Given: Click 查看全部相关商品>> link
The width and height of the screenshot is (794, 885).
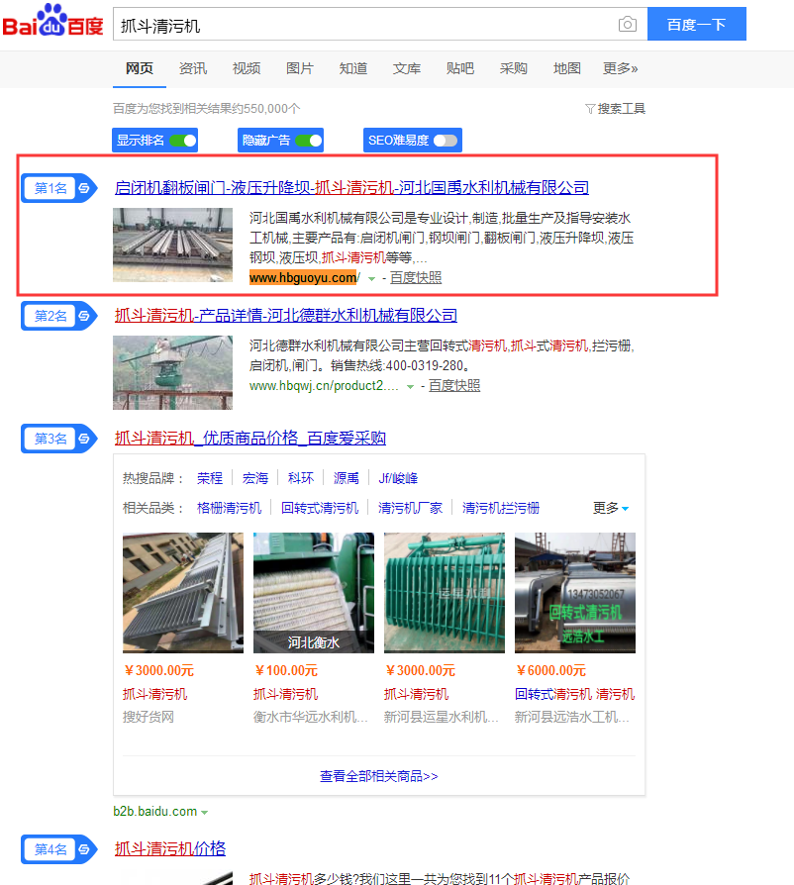Looking at the screenshot, I should tap(378, 777).
